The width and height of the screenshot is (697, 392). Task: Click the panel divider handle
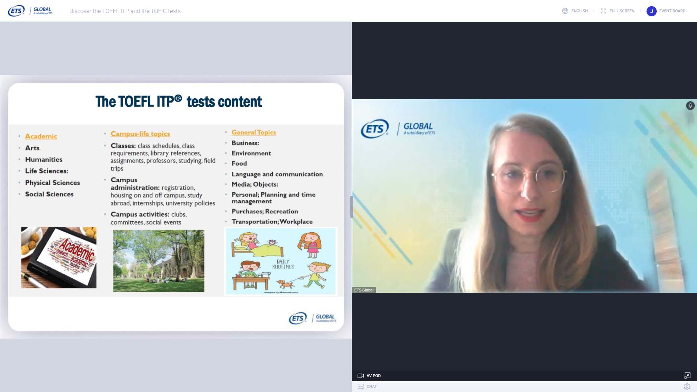point(351,207)
